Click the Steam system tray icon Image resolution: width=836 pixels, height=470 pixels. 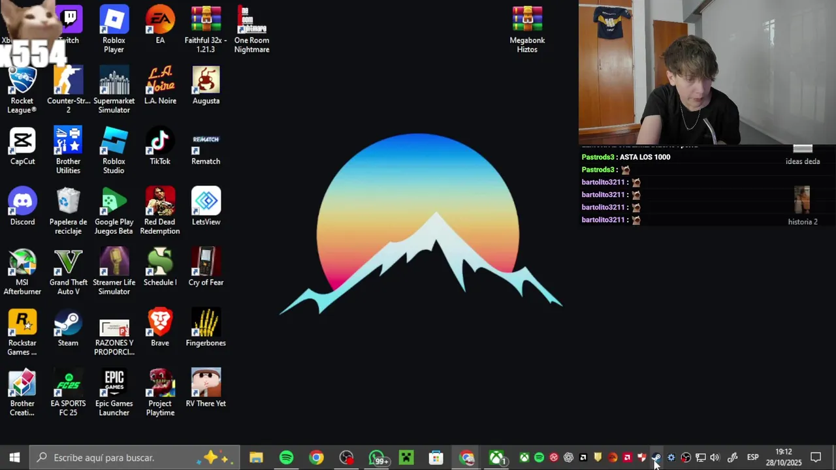coord(656,458)
